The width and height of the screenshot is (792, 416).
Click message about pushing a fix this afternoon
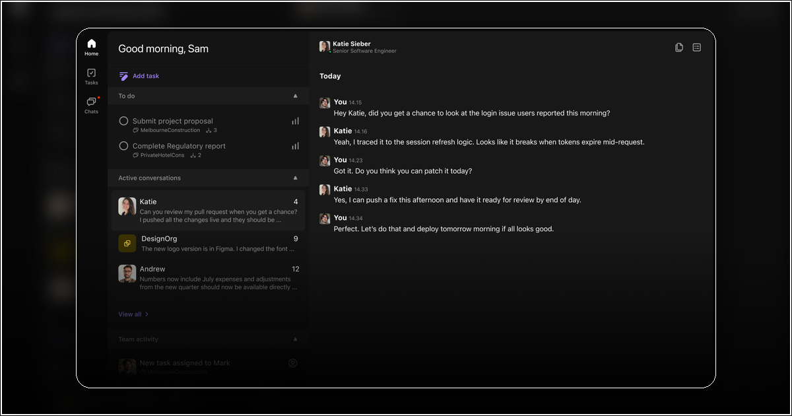coord(457,200)
